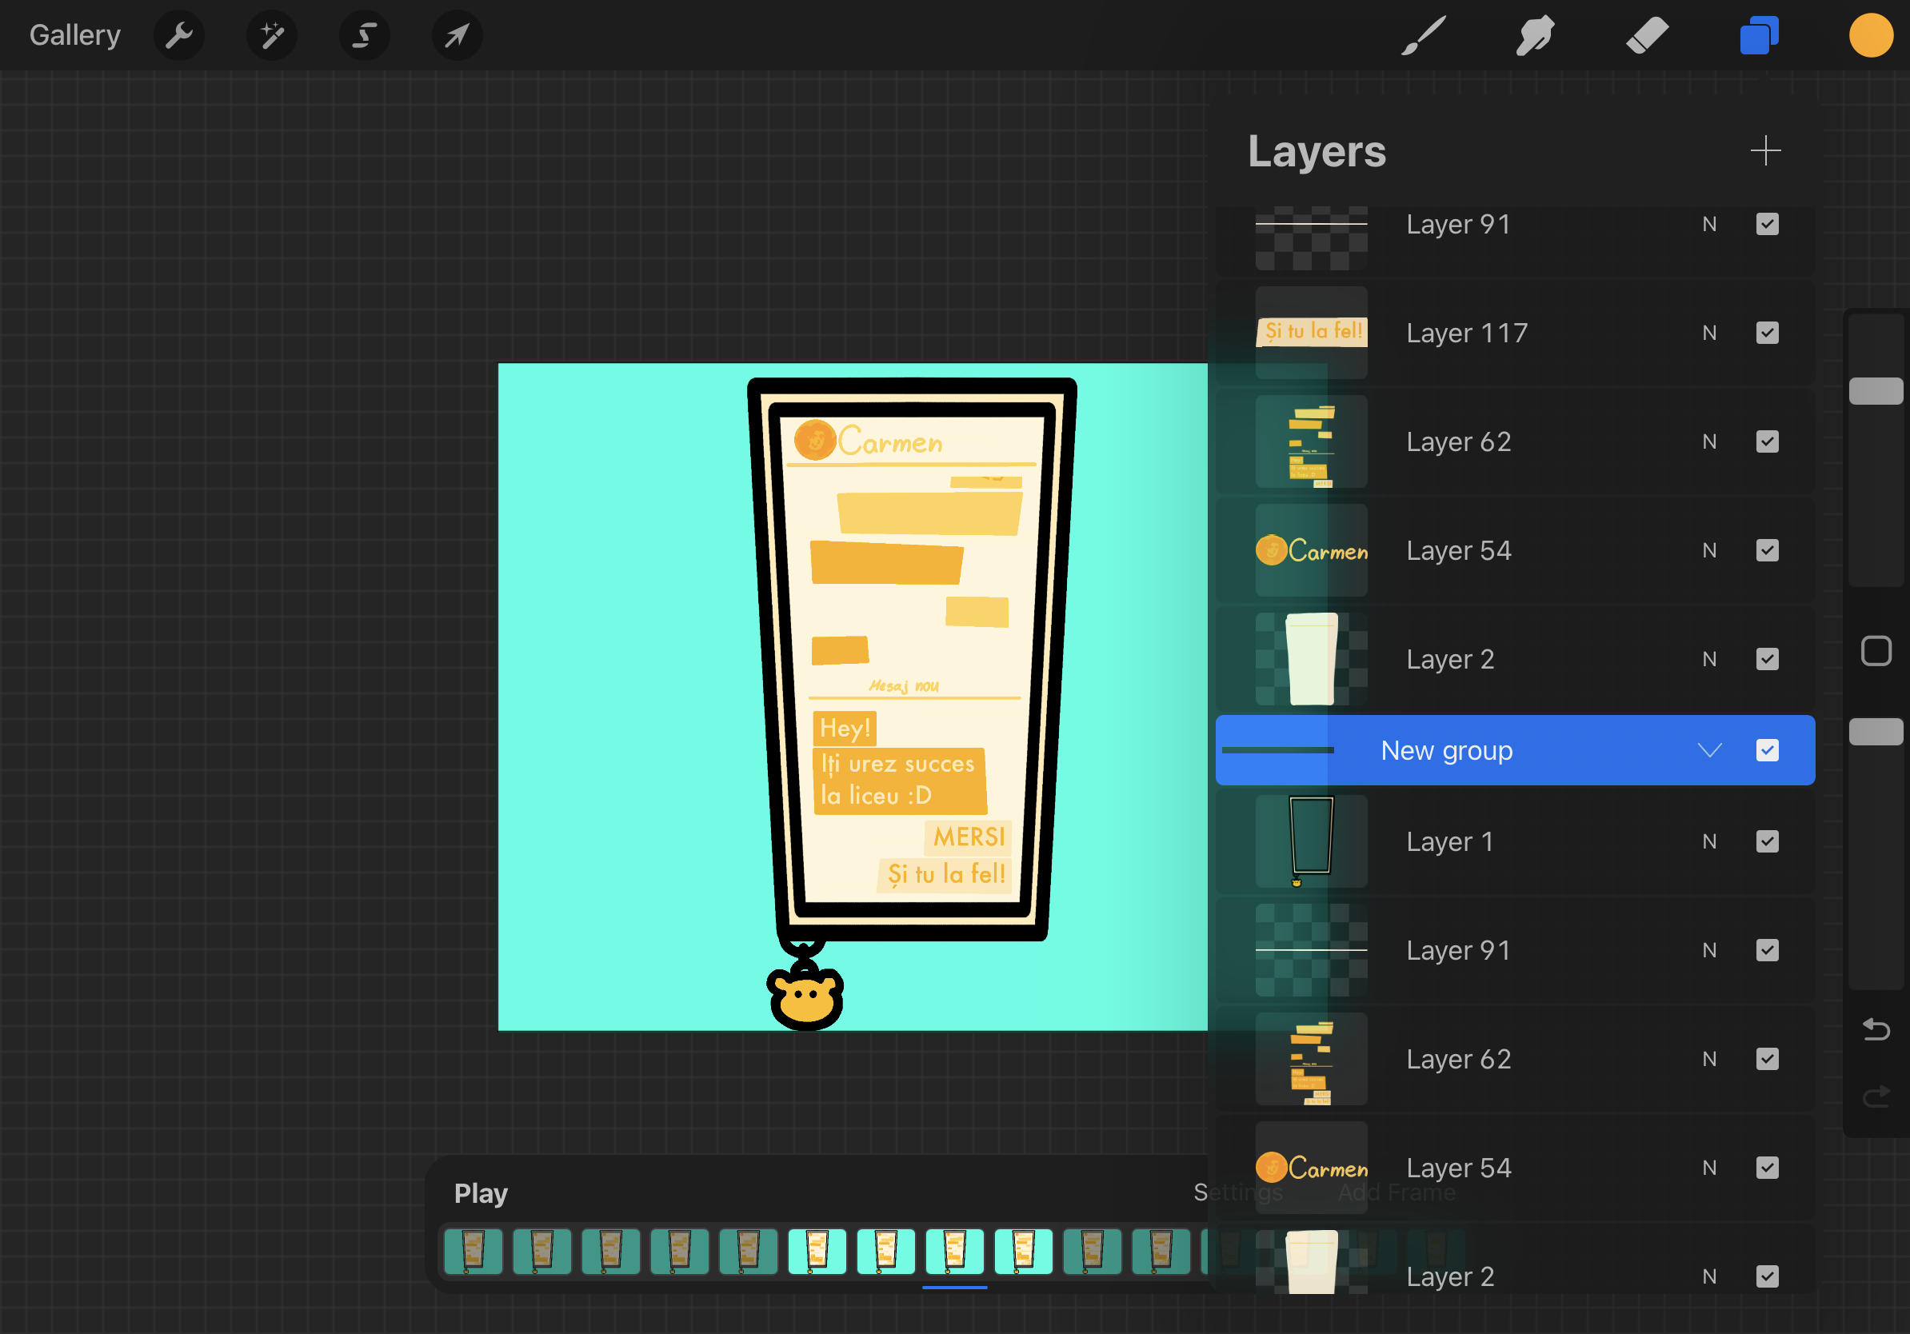Collapse the New group chevron

click(x=1709, y=750)
